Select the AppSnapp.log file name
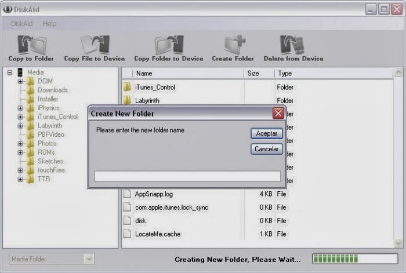The image size is (406, 273). (154, 194)
